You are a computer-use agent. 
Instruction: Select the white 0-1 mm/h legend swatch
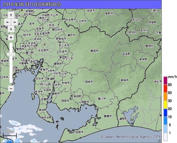165,137
